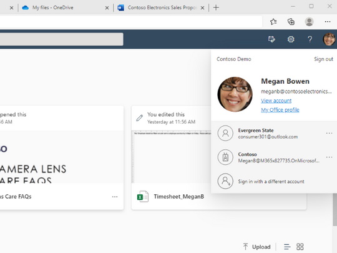Open more options for Evergreen State account
The width and height of the screenshot is (337, 253).
(329, 134)
